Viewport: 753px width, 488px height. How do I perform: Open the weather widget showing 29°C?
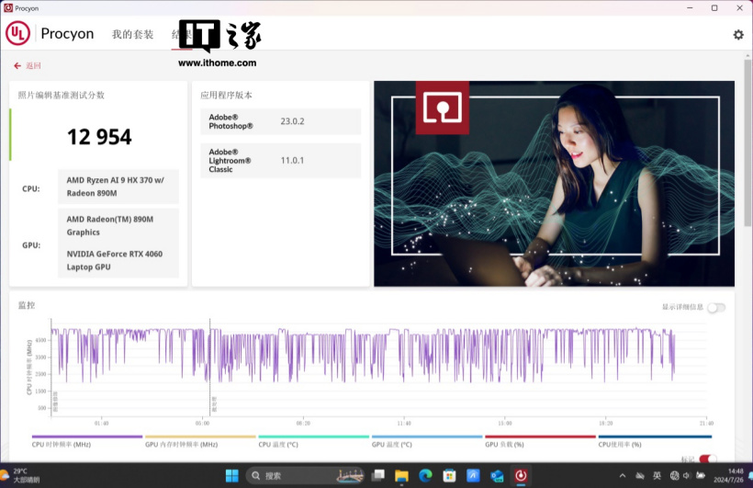pos(23,475)
